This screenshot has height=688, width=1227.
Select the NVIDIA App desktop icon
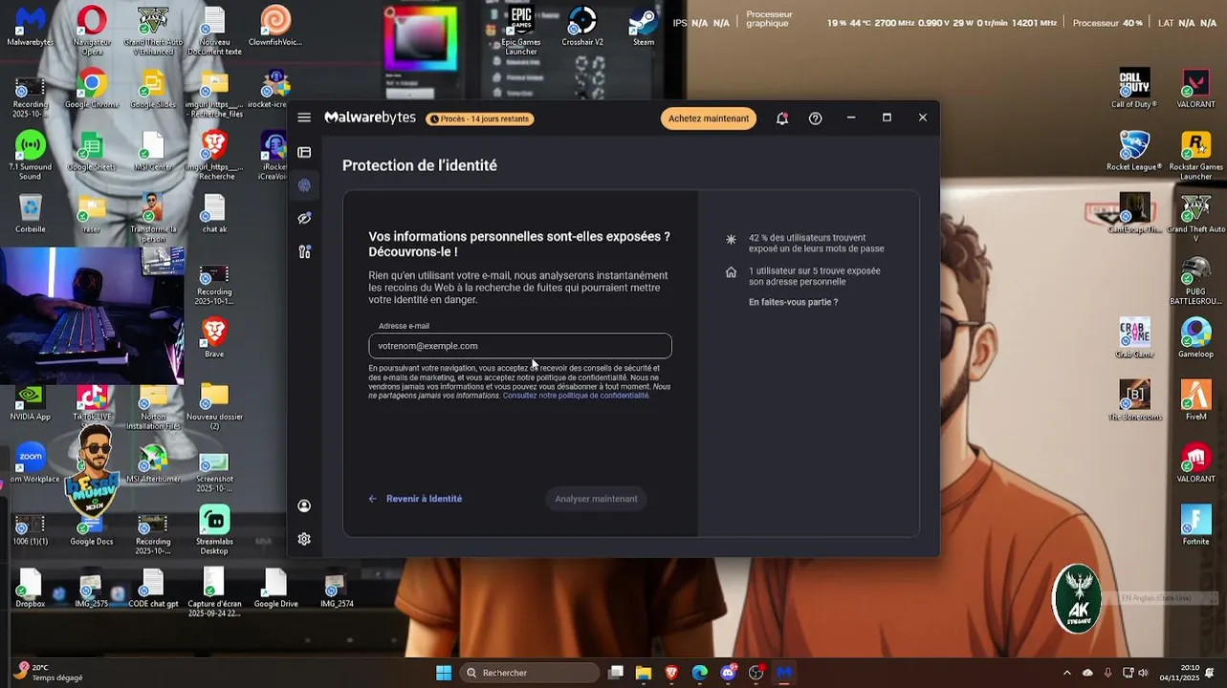tap(31, 401)
